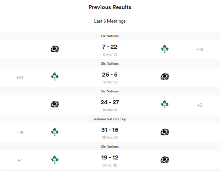Click the Last 5 Meetings label
Screen dimensions: 220x171
pyautogui.click(x=110, y=21)
